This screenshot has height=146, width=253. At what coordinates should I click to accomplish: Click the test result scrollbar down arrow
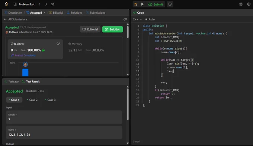point(128,143)
